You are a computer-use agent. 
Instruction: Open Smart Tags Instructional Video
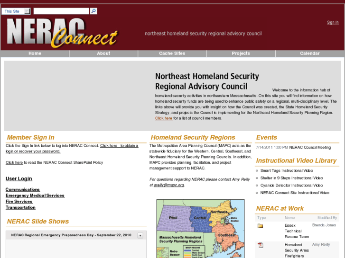(287, 170)
